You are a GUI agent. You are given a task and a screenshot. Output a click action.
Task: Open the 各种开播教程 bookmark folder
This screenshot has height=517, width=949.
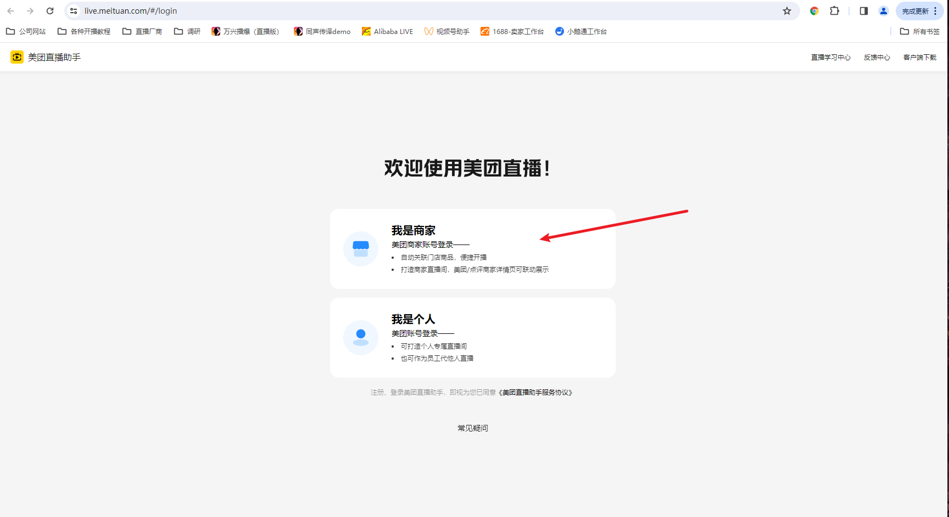point(84,32)
